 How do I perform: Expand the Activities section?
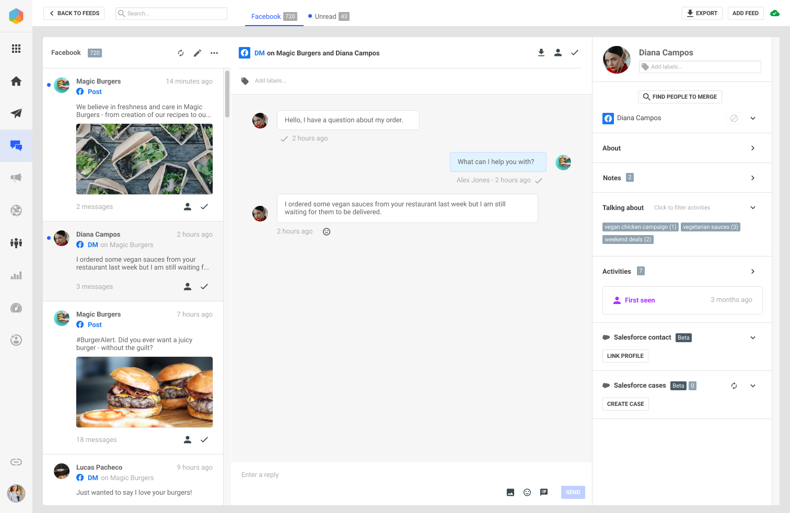pyautogui.click(x=753, y=272)
